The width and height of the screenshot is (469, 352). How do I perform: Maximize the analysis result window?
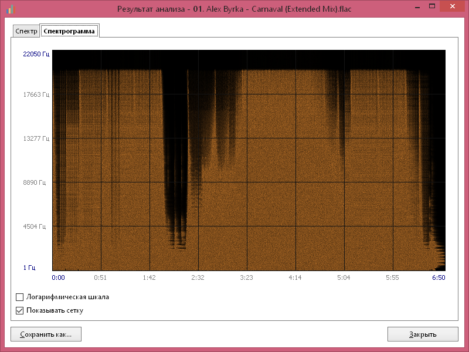tap(432, 6)
